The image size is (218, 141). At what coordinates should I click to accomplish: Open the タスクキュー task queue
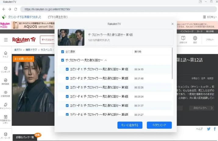tap(210, 17)
